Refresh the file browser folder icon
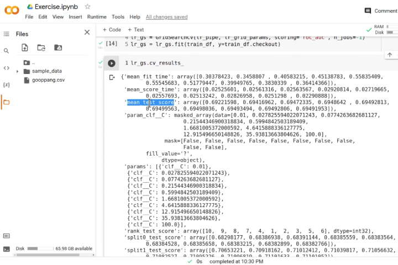This screenshot has width=398, height=265. (x=41, y=47)
